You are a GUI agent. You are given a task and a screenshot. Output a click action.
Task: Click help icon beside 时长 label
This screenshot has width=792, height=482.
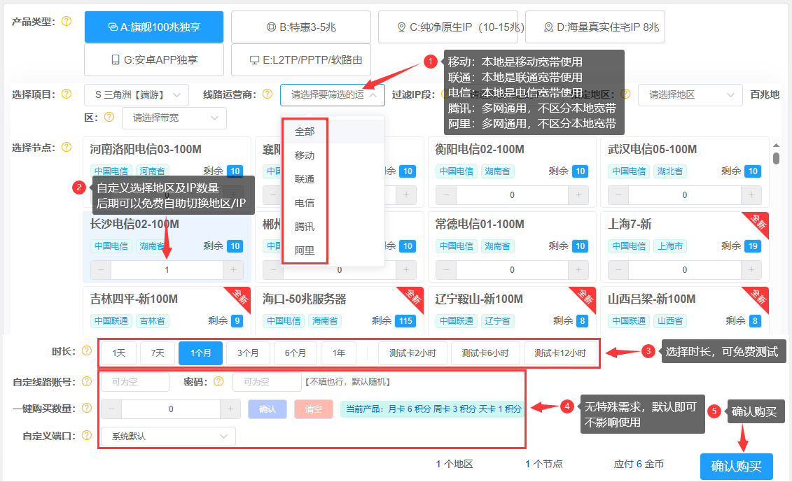click(x=87, y=351)
